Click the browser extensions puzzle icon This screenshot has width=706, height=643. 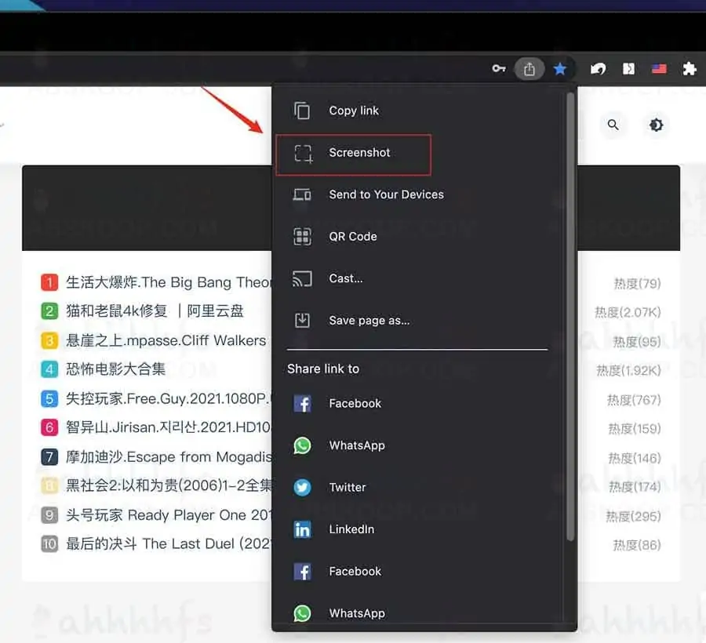[689, 69]
